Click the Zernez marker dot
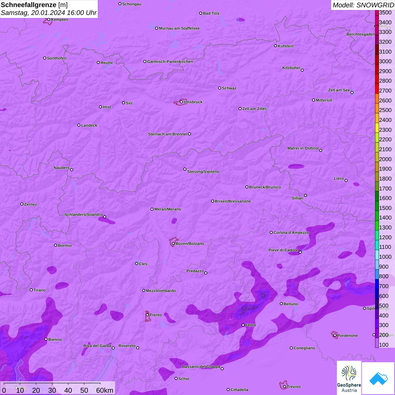This screenshot has height=395, width=395. click(x=22, y=204)
